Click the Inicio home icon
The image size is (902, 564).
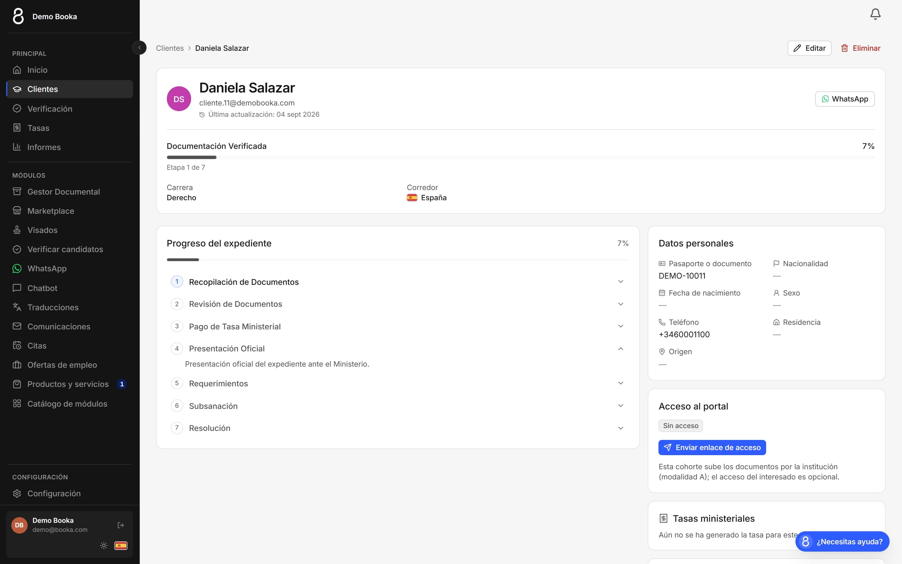(17, 70)
